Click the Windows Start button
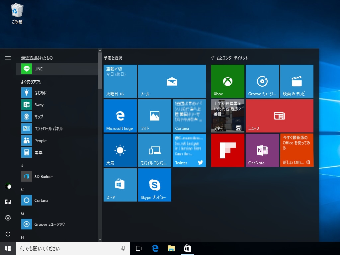This screenshot has width=340, height=255. point(8,248)
